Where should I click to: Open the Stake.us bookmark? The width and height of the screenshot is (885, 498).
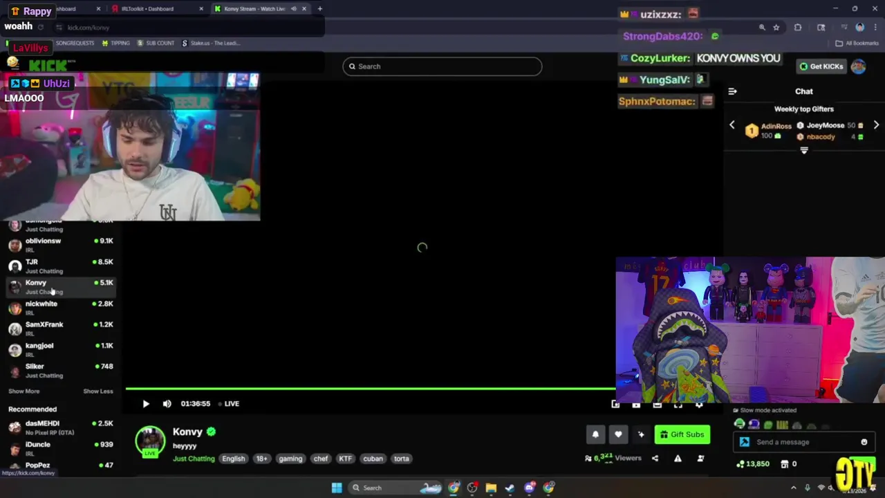[211, 43]
